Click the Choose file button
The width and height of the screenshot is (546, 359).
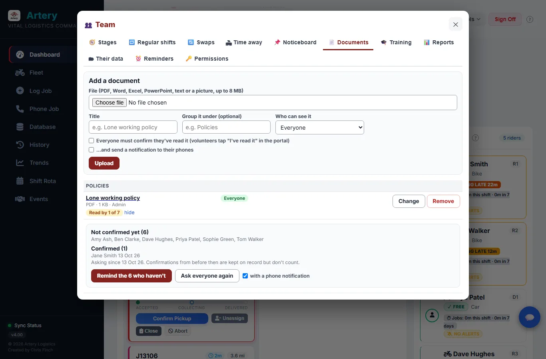pos(110,103)
